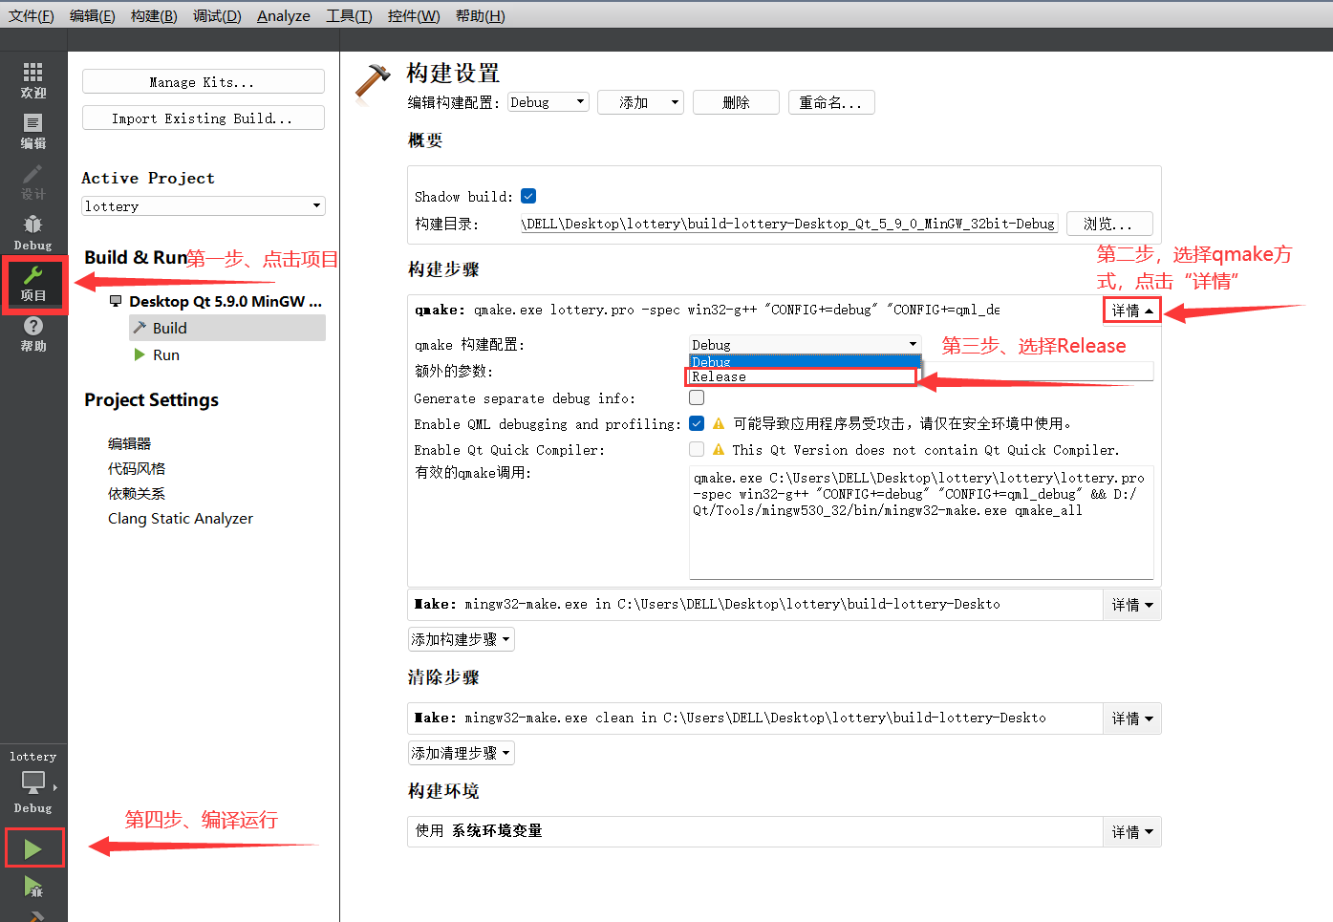Collapse the qmake step 详情 expander
Screen dimensions: 1333x922
1132,311
